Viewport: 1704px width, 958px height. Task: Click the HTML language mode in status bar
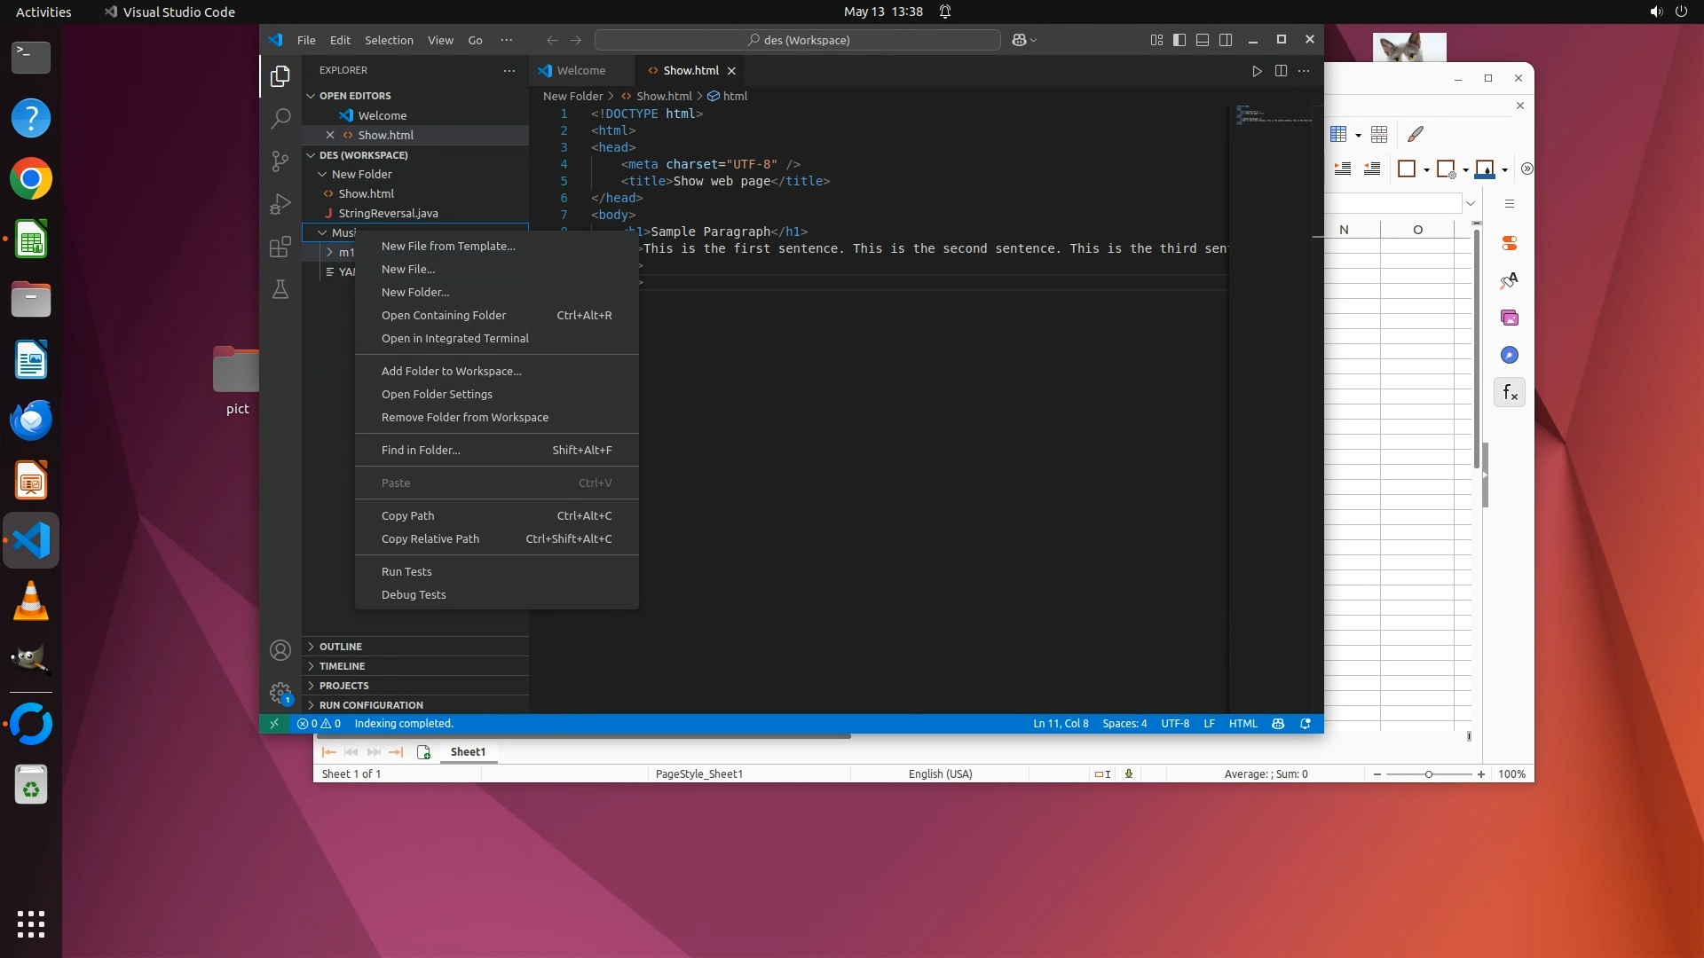1242,724
